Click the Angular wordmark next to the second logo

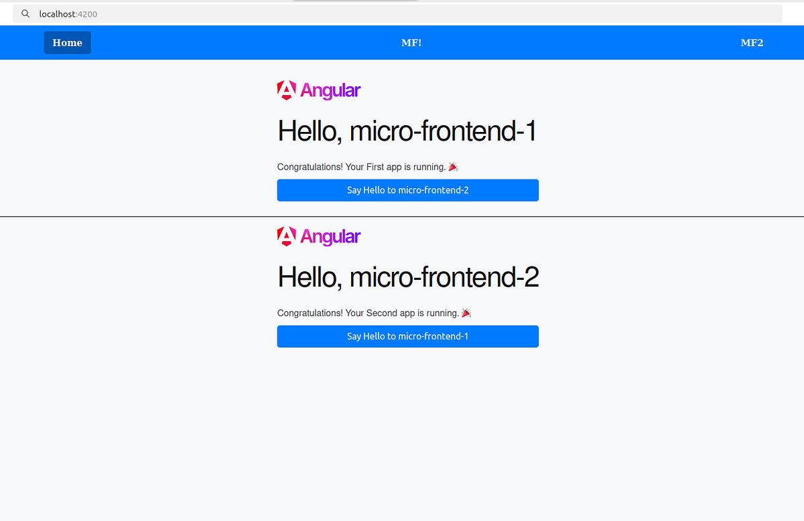point(330,236)
